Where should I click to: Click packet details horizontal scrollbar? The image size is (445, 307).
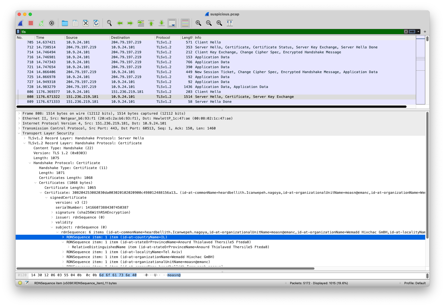[x=165, y=269]
